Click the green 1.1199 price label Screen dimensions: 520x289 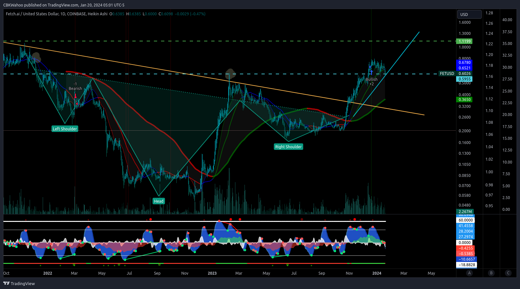pyautogui.click(x=465, y=41)
